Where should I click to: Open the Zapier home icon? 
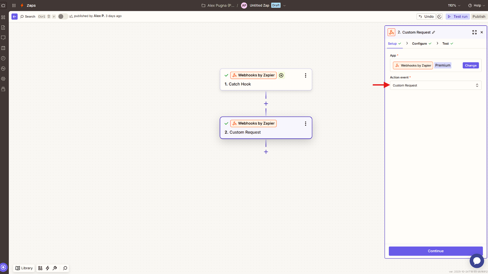4,5
